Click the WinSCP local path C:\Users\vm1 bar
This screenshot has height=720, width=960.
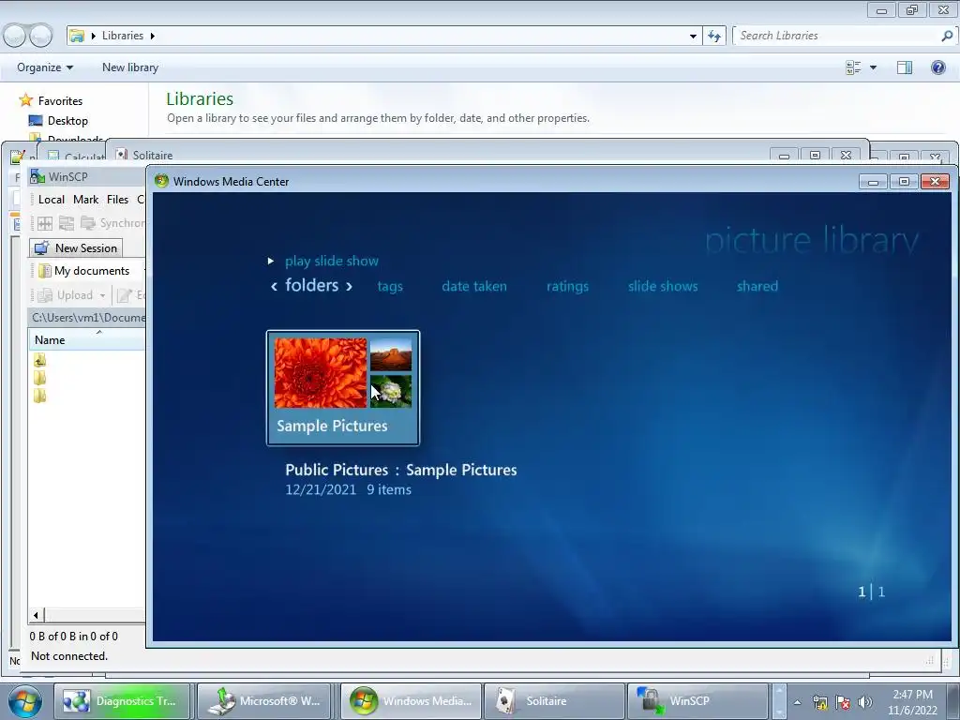[x=87, y=318]
